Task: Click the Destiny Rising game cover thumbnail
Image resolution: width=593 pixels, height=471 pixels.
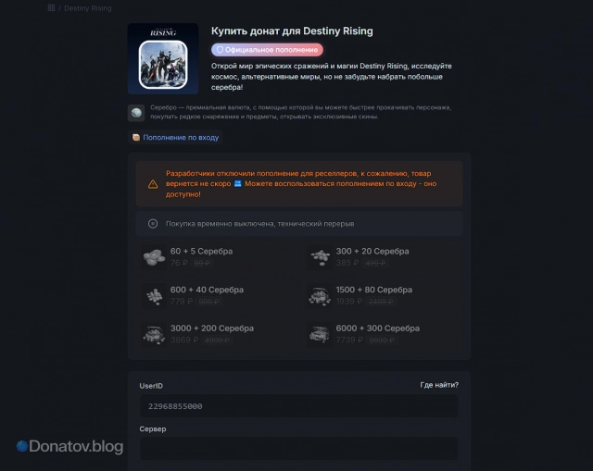Action: [163, 59]
